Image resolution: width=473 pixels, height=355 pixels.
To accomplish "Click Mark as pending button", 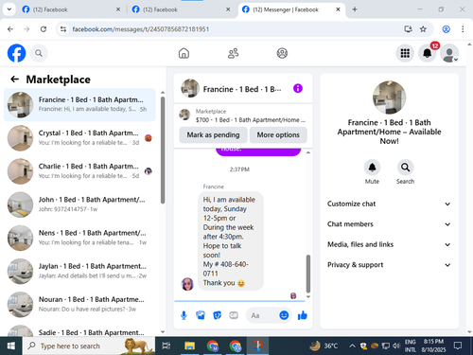I will coord(213,134).
